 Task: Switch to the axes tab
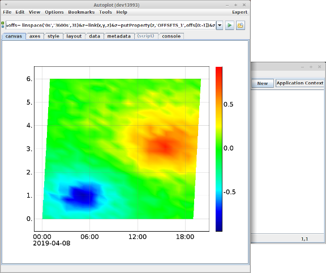[35, 36]
